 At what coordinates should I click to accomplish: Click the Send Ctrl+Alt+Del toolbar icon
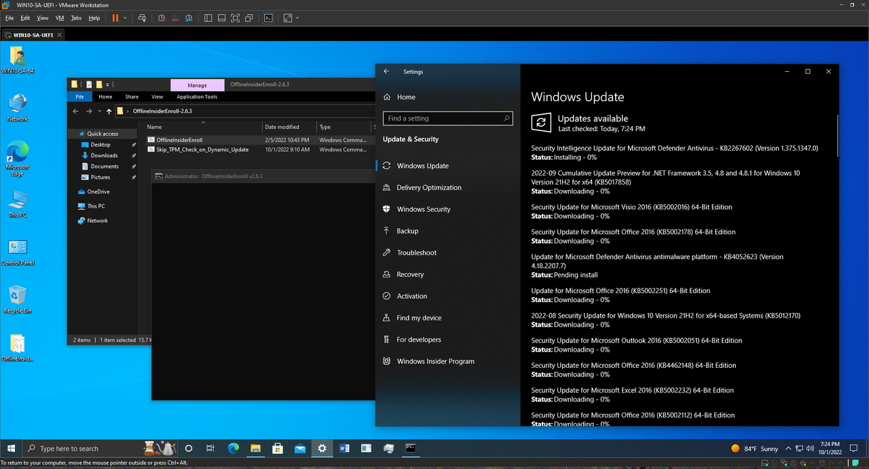click(142, 18)
